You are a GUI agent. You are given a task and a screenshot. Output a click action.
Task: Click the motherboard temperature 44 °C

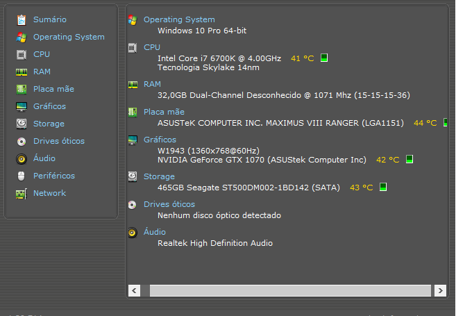pyautogui.click(x=425, y=123)
